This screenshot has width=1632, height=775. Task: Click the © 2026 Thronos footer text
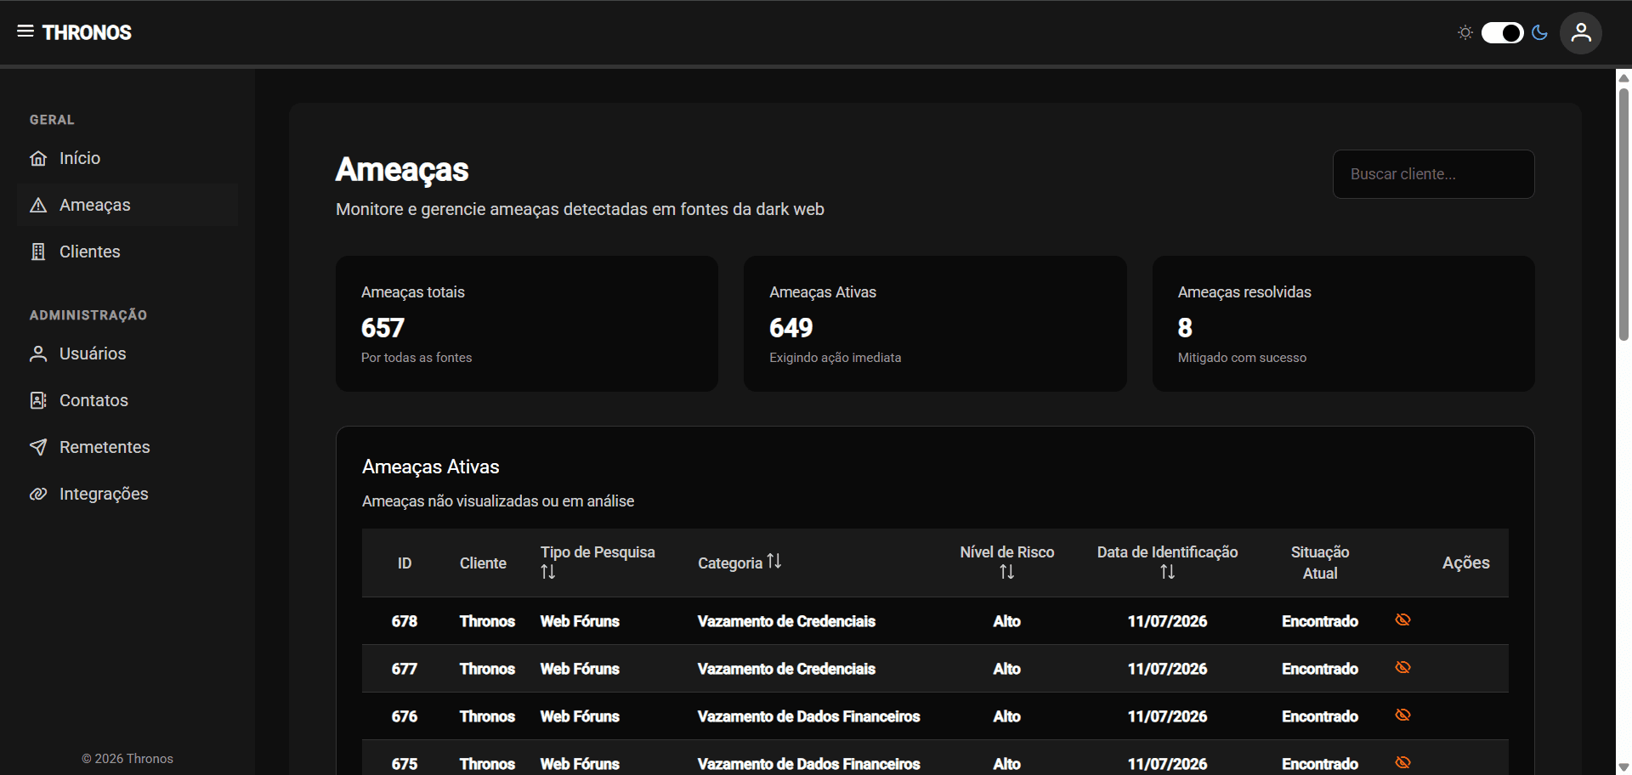(x=127, y=759)
